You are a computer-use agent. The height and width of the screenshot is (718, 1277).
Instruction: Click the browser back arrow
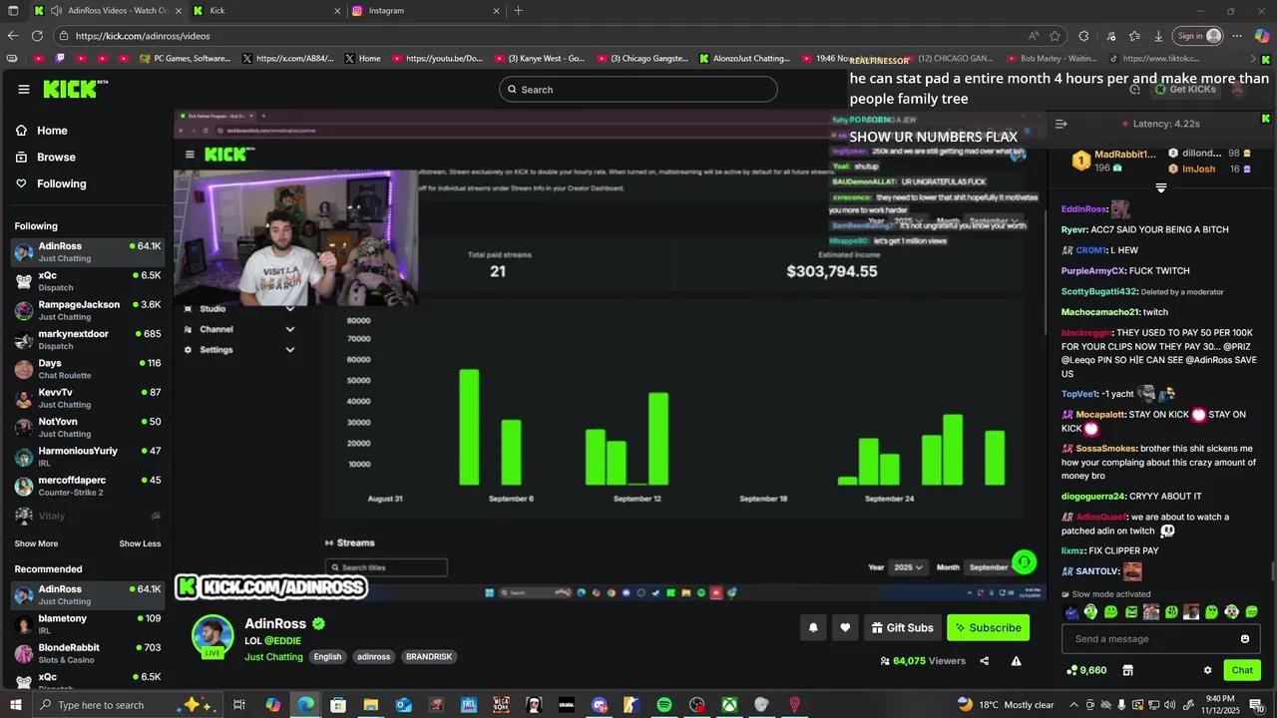coord(13,36)
